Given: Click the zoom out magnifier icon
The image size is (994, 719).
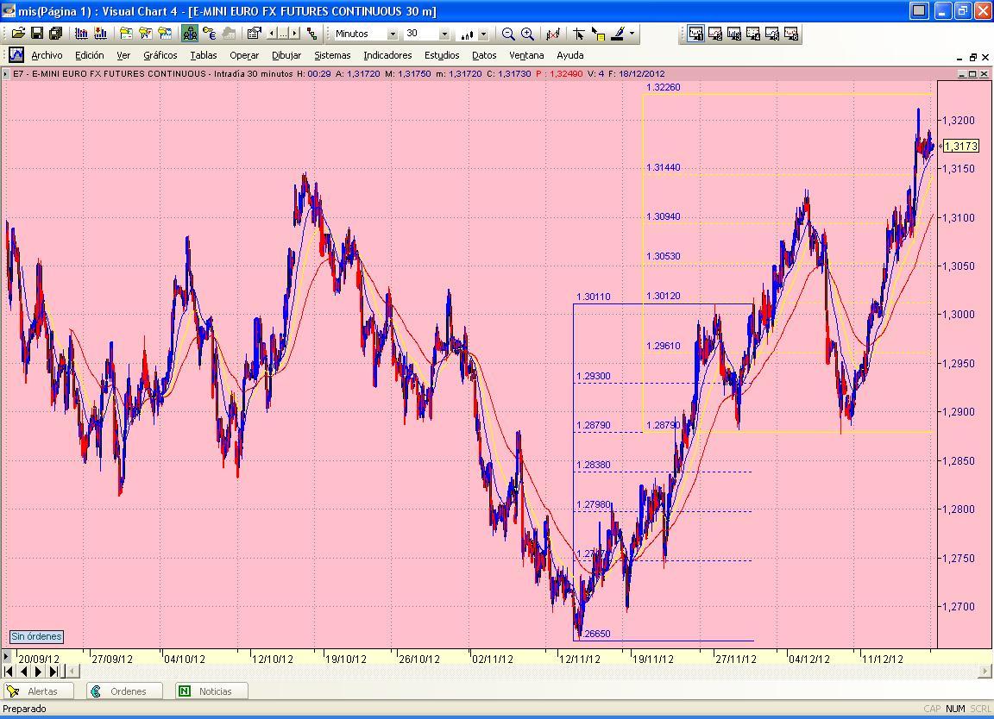Looking at the screenshot, I should point(508,34).
